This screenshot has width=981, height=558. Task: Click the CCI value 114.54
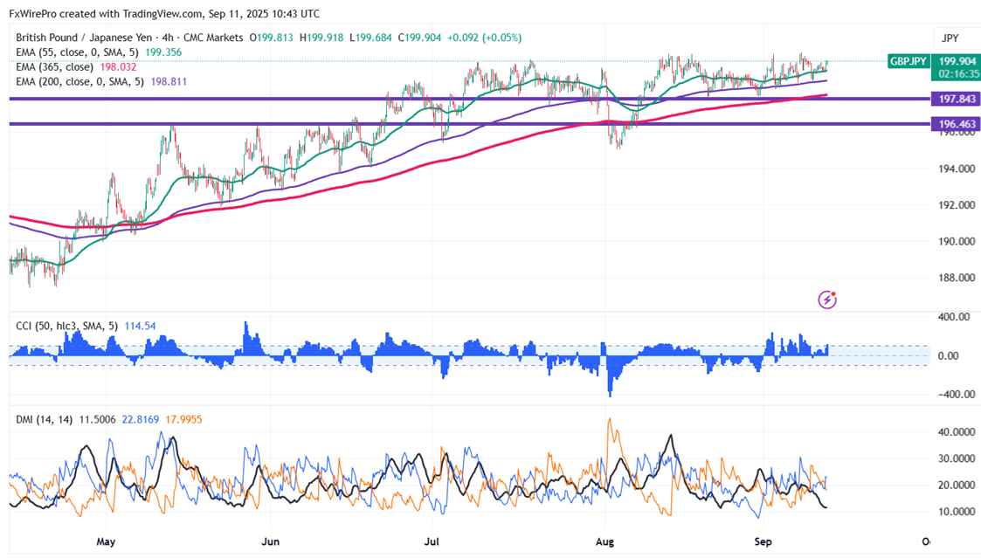(140, 326)
